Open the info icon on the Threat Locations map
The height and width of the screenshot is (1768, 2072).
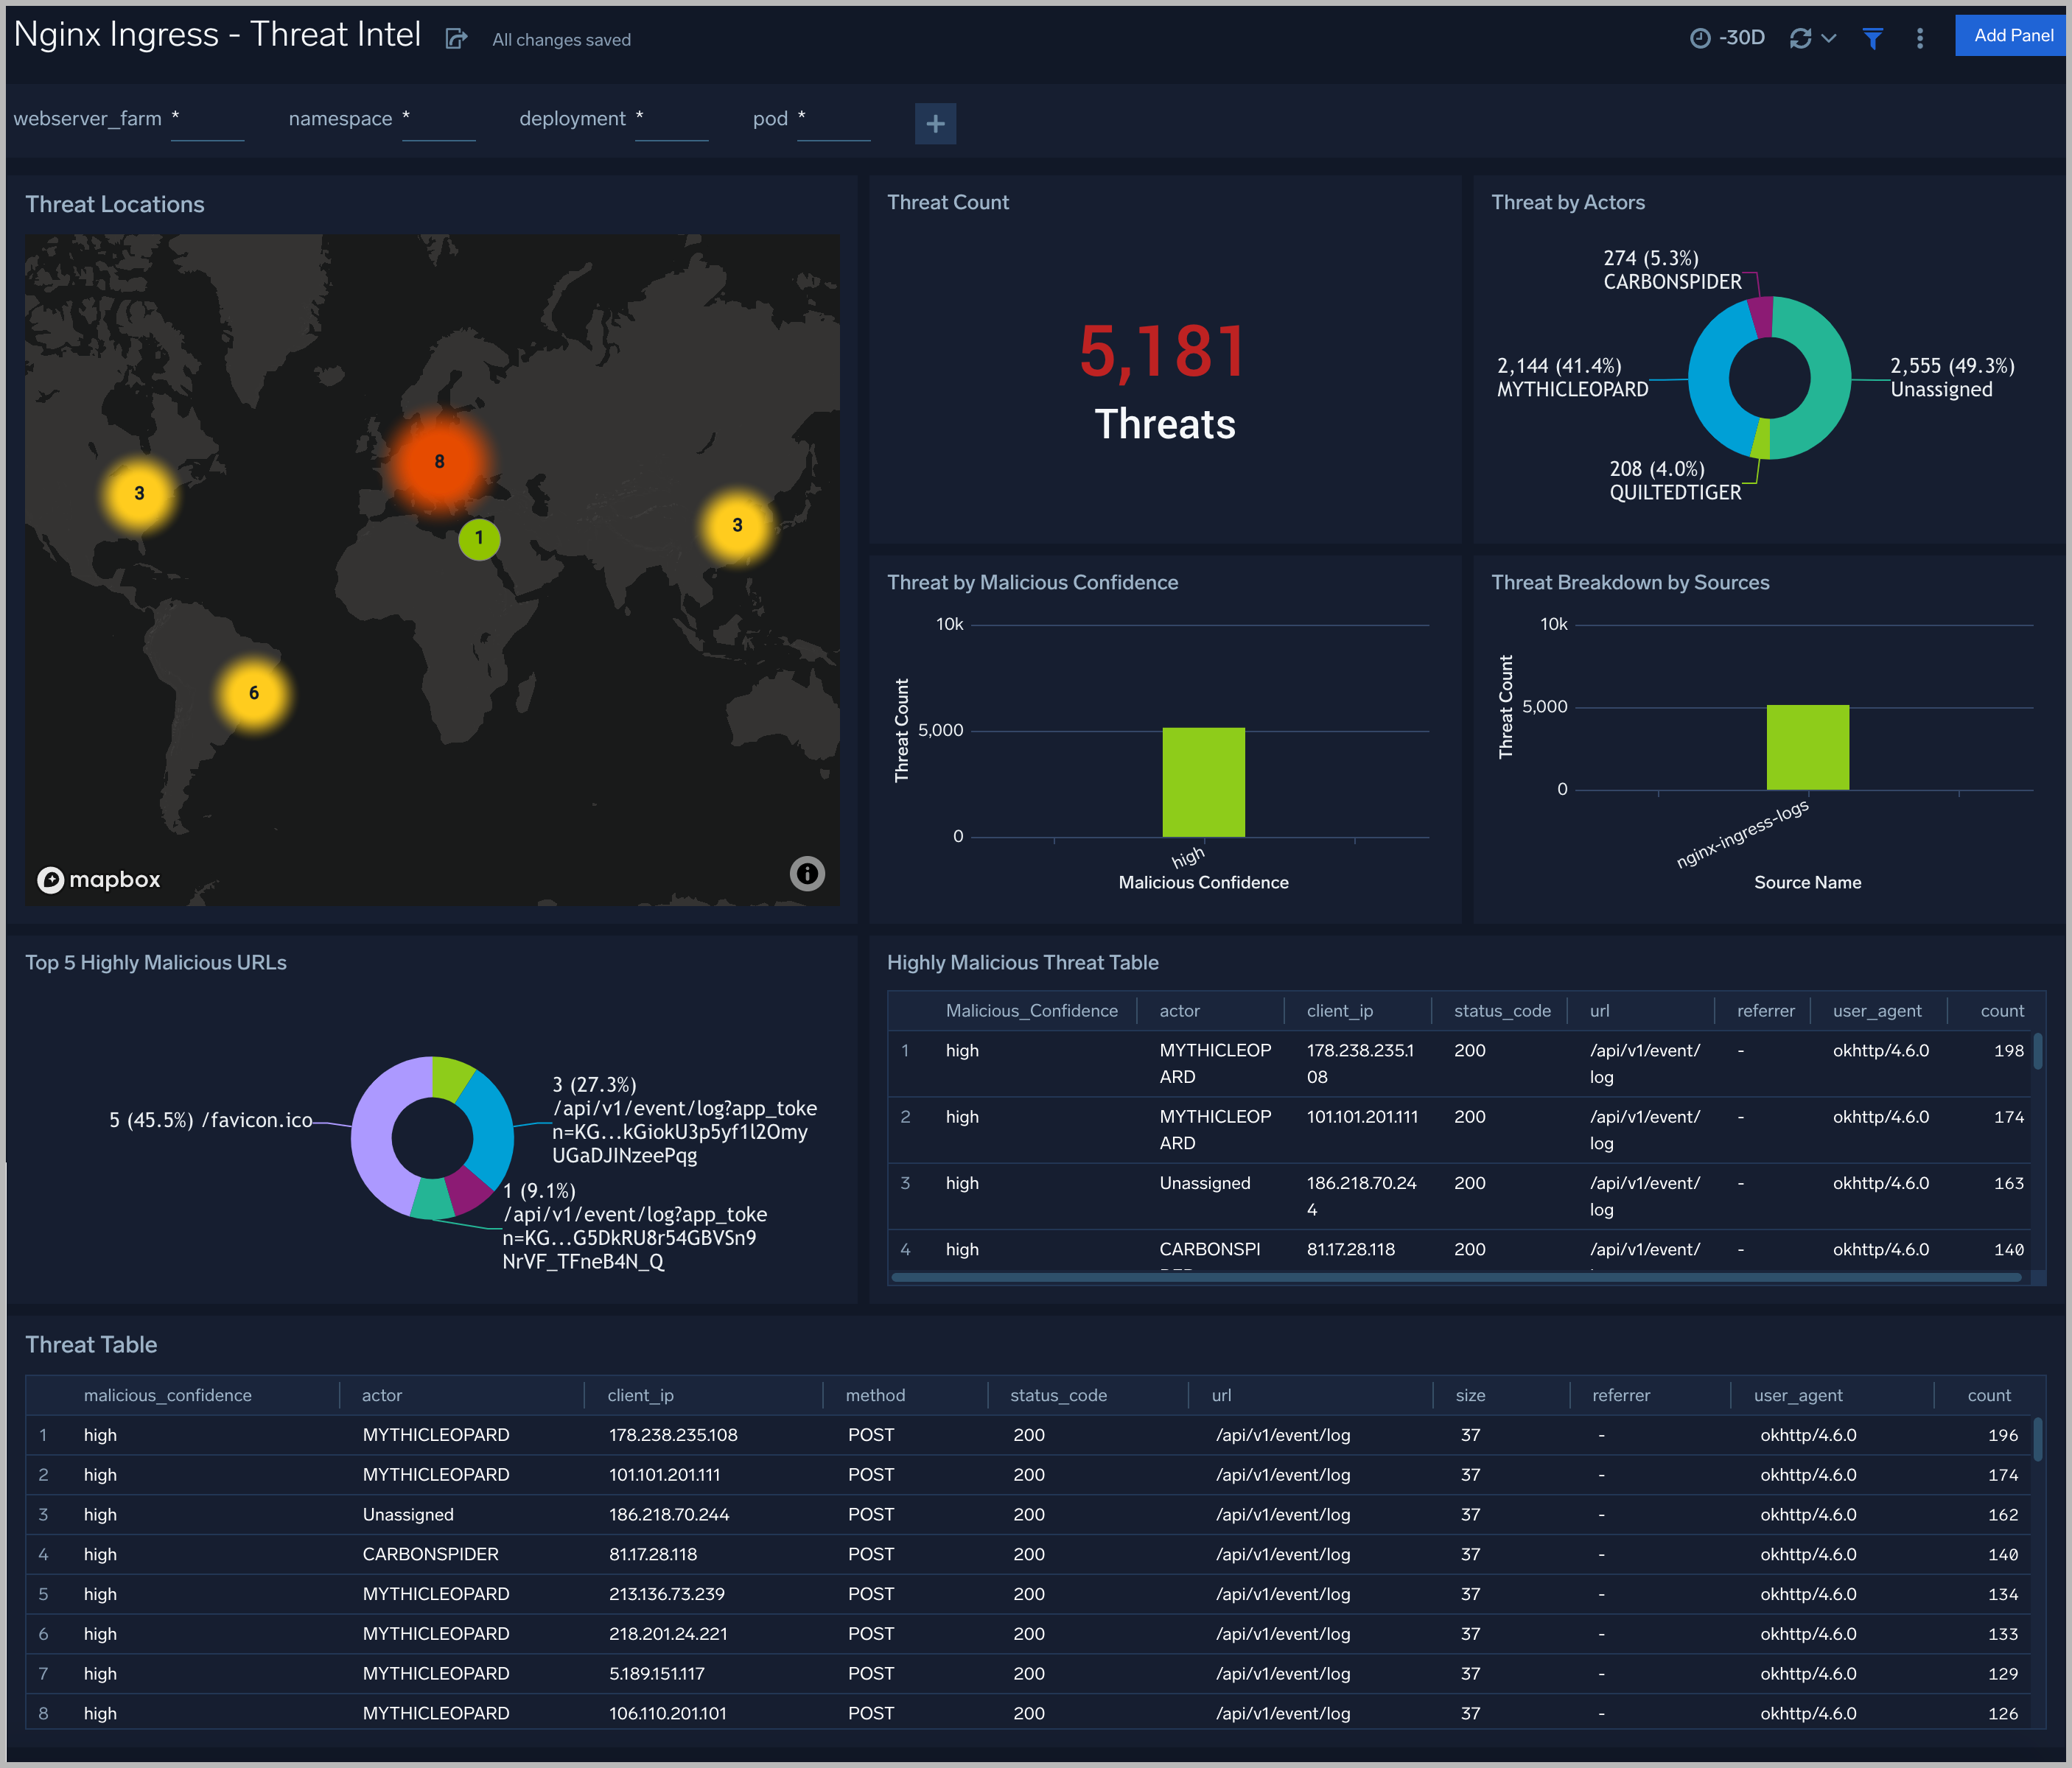[x=806, y=874]
